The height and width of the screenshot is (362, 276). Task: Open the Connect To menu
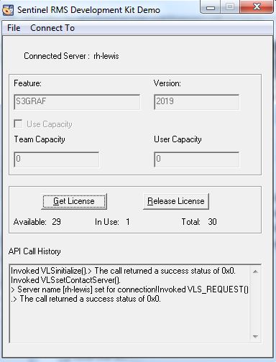pos(52,28)
